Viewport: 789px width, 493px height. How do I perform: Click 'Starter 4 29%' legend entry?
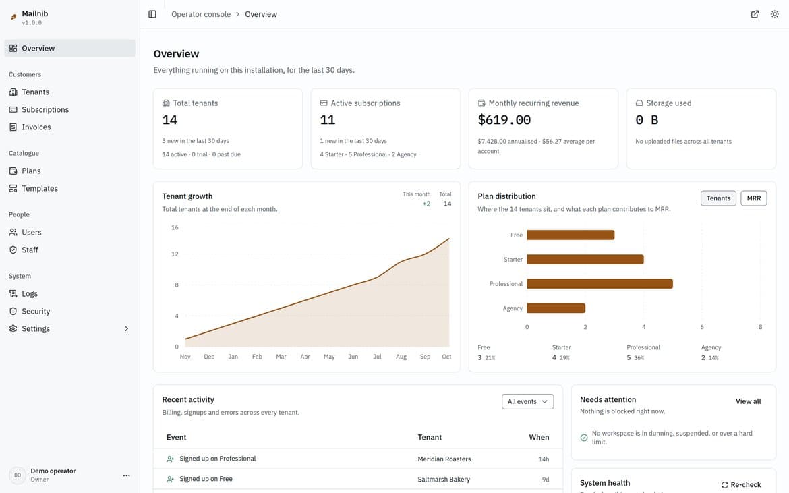[x=562, y=353]
